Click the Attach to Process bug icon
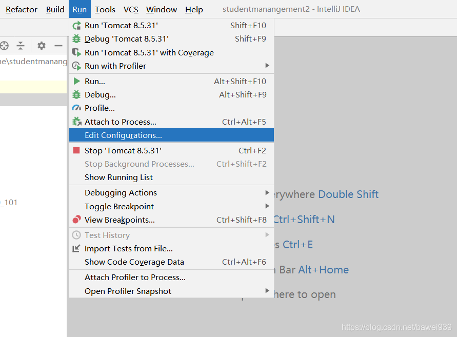 point(76,122)
